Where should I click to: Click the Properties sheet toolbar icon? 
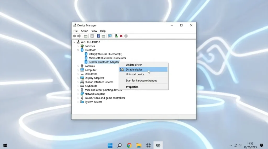(x=92, y=36)
